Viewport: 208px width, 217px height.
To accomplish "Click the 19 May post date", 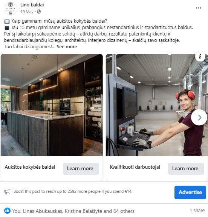I will pyautogui.click(x=27, y=12).
